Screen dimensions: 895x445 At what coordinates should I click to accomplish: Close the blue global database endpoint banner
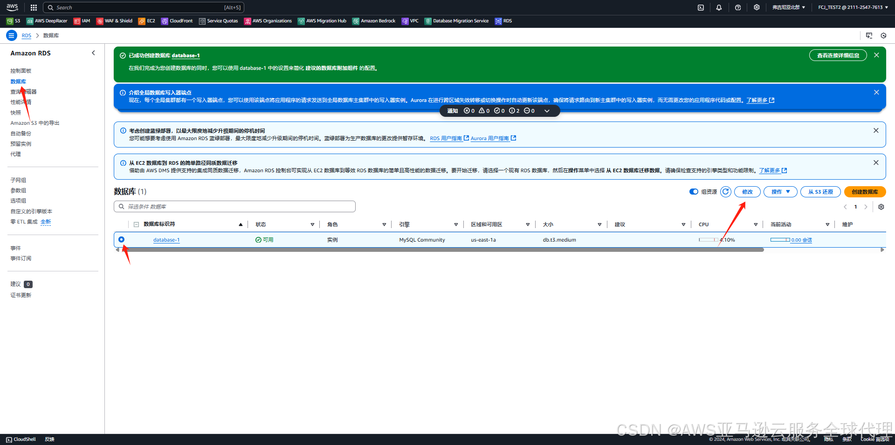pyautogui.click(x=876, y=92)
